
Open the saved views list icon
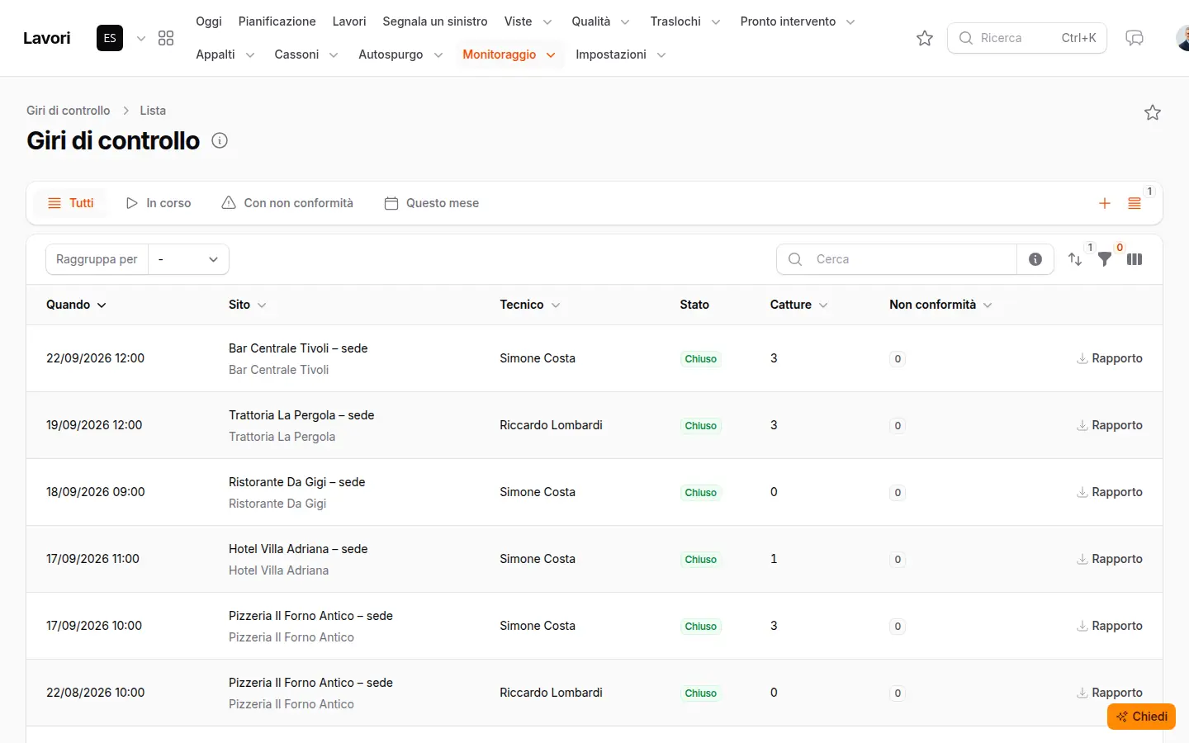(1135, 203)
